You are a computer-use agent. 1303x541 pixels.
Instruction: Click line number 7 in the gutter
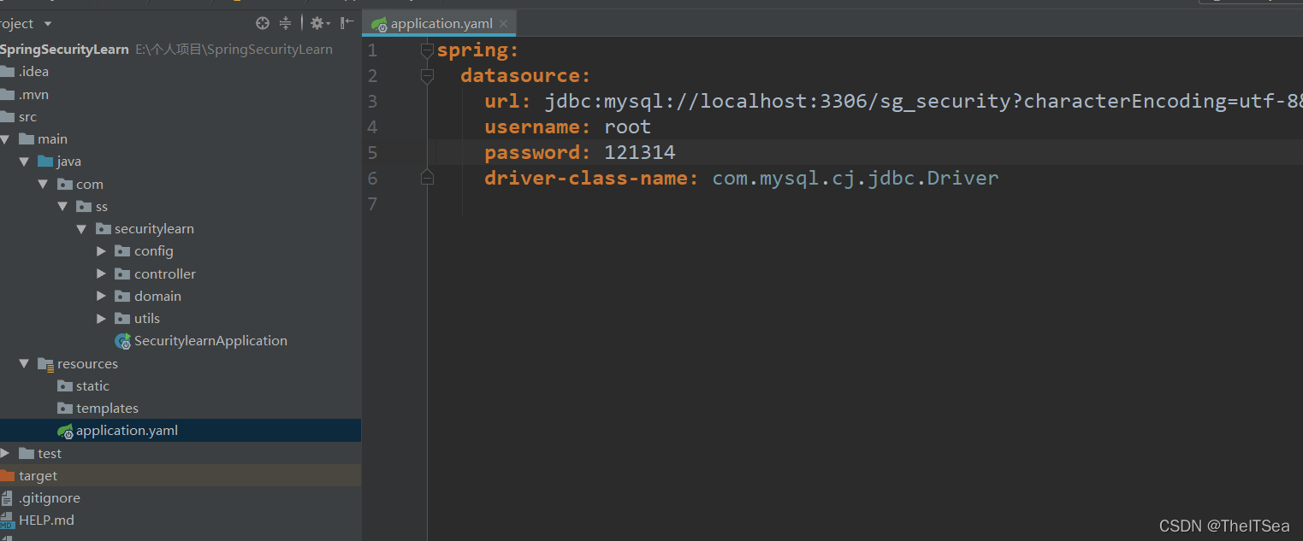pyautogui.click(x=371, y=204)
